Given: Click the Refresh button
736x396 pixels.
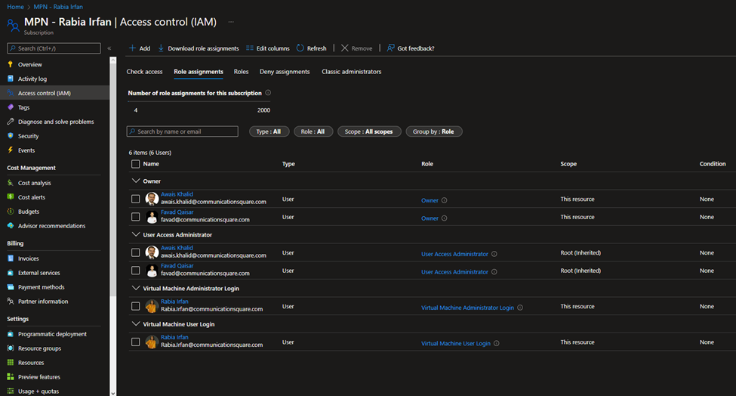Looking at the screenshot, I should (x=311, y=48).
